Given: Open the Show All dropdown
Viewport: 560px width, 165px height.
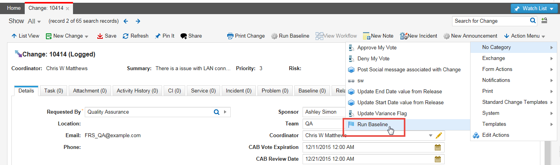Looking at the screenshot, I should pos(34,21).
